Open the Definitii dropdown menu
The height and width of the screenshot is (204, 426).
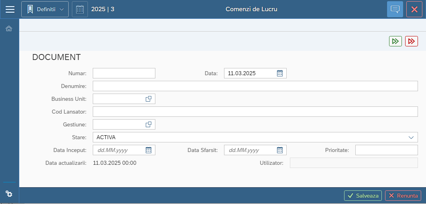click(x=45, y=9)
